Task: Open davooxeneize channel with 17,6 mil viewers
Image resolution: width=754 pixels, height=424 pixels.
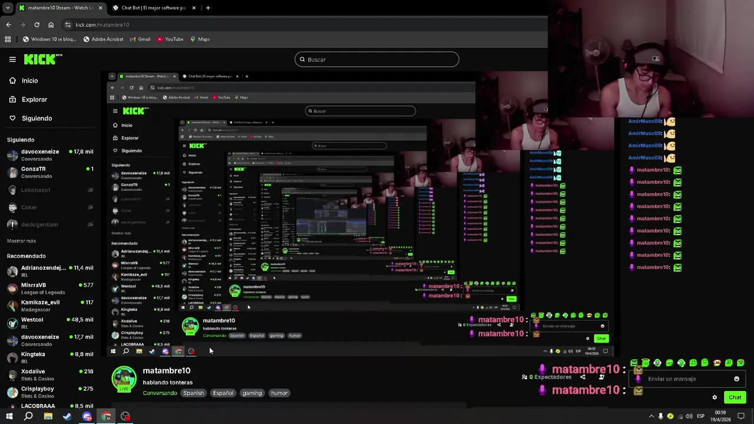Action: [x=50, y=155]
